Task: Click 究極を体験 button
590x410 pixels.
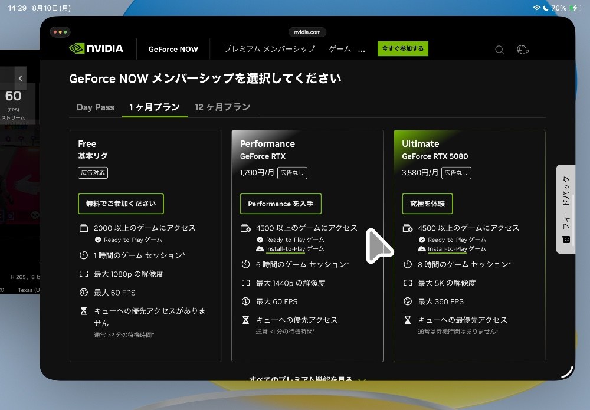Action: point(427,204)
